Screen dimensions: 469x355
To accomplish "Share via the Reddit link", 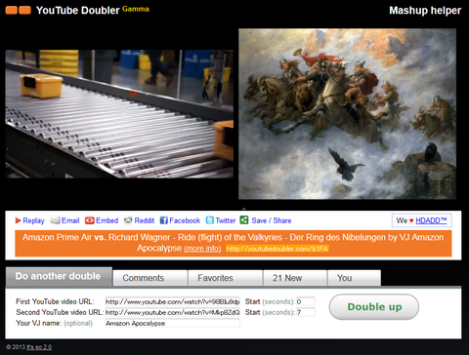I will [x=145, y=220].
